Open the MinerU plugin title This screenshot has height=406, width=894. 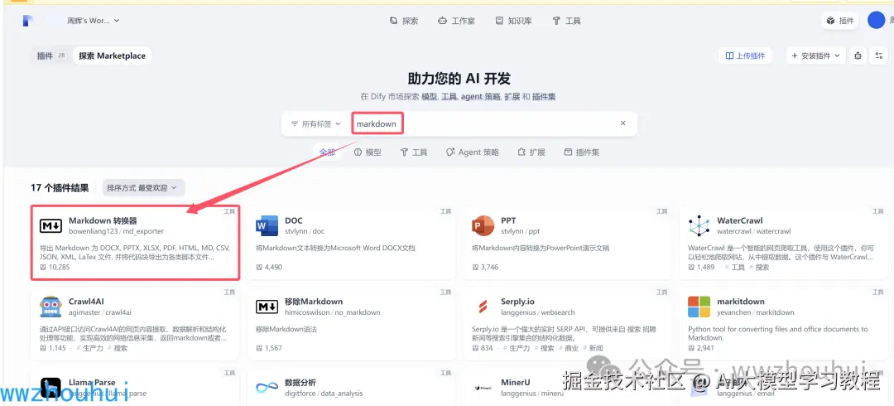pyautogui.click(x=516, y=383)
